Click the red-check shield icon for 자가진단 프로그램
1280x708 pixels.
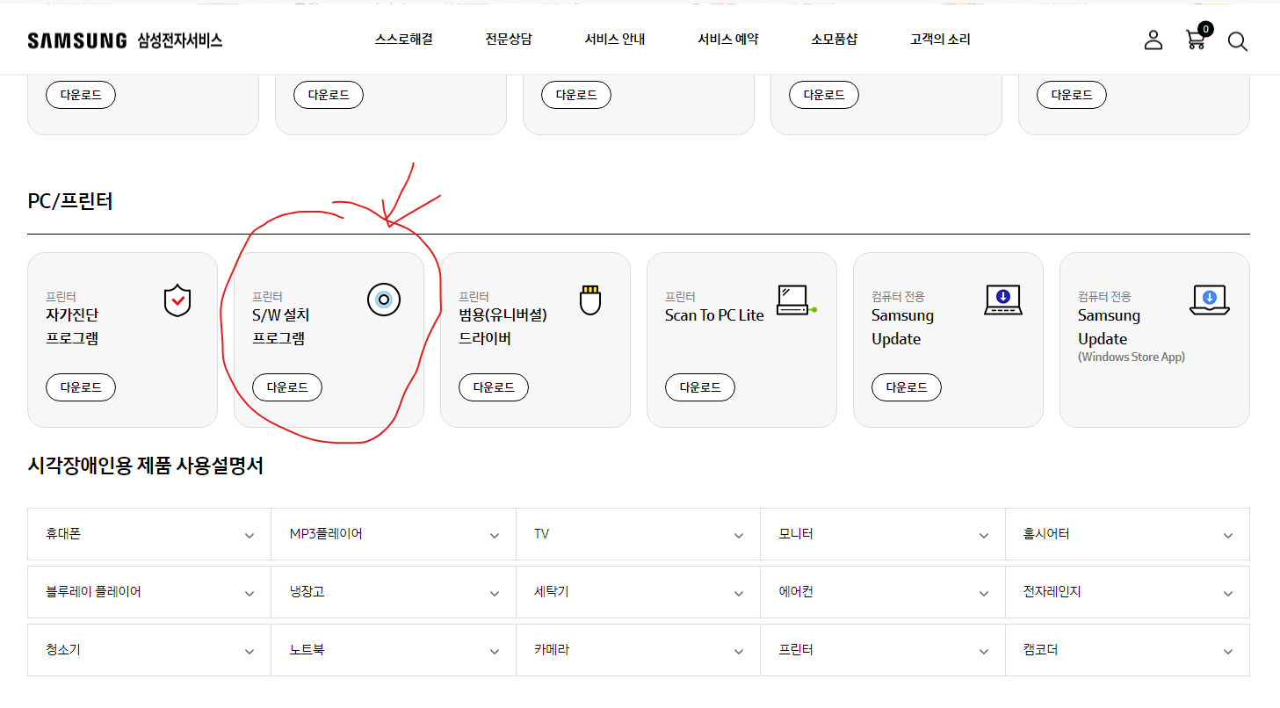(x=177, y=300)
